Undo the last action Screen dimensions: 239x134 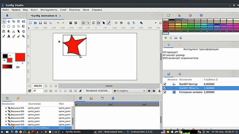coord(58,23)
